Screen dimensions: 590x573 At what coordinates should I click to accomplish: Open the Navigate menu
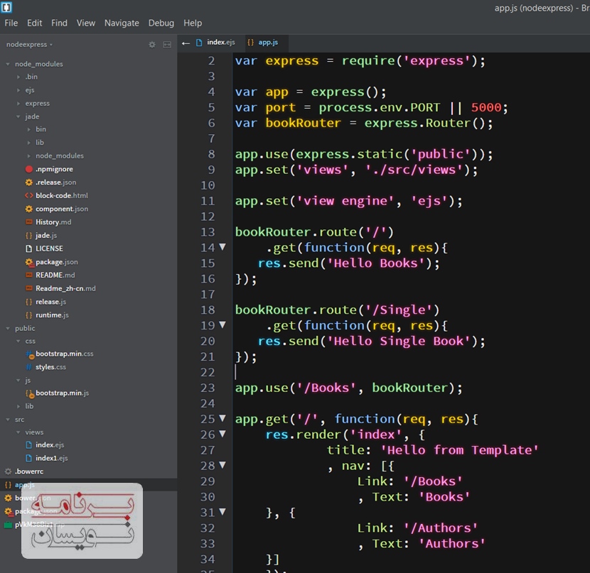click(122, 23)
